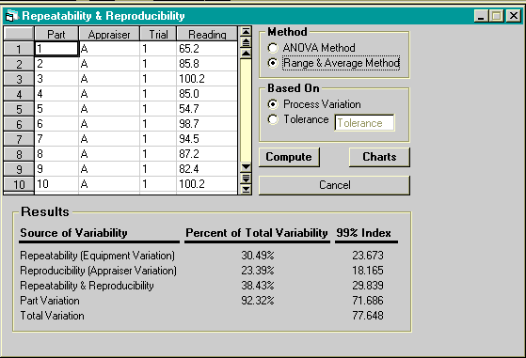The height and width of the screenshot is (358, 526).
Task: Select row header 4
Action: (x=19, y=94)
